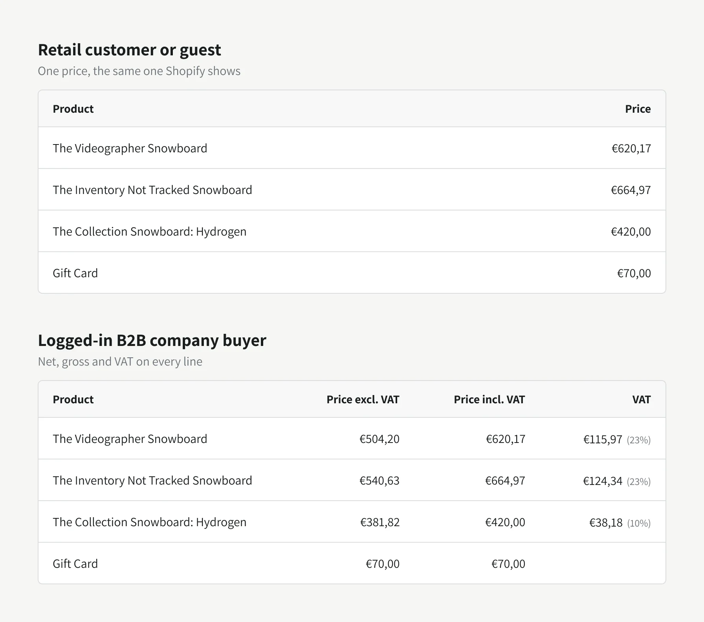Click the €115,97 VAT amount
The width and height of the screenshot is (704, 622).
point(603,439)
